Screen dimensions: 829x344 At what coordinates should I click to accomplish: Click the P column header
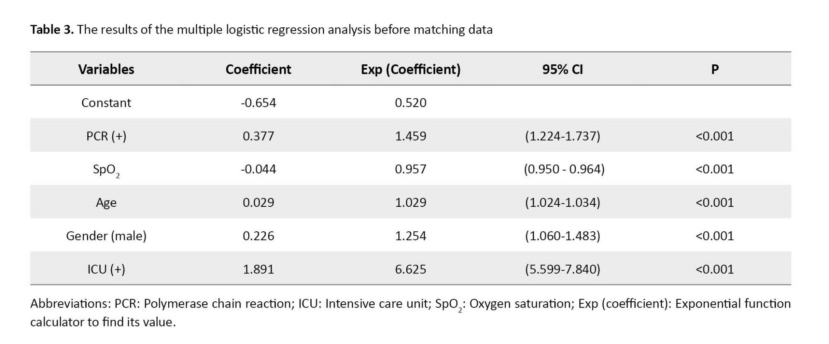point(715,69)
